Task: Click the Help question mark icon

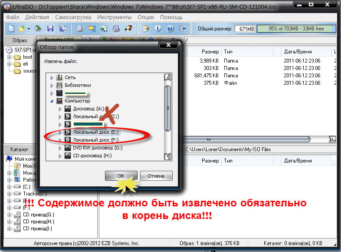Action: click(x=170, y=29)
